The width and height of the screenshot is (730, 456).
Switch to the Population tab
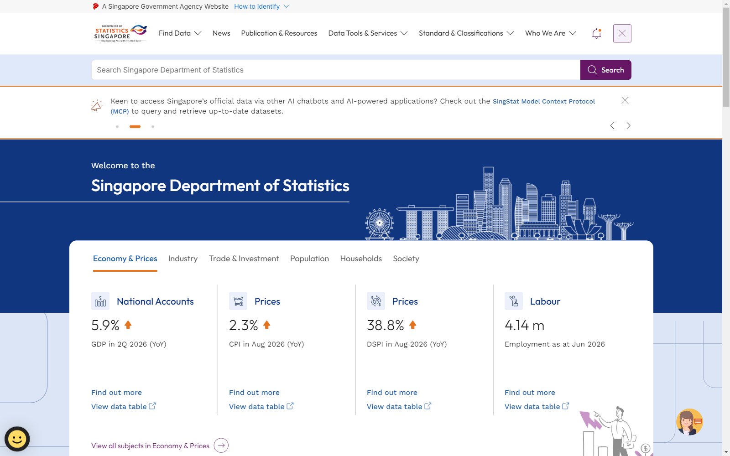309,259
